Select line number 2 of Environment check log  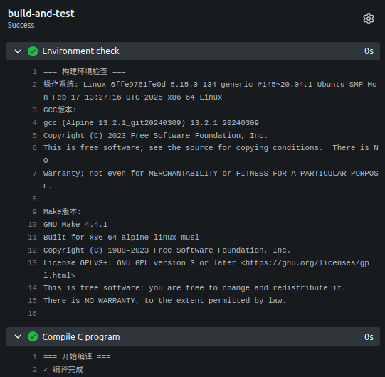[35, 85]
